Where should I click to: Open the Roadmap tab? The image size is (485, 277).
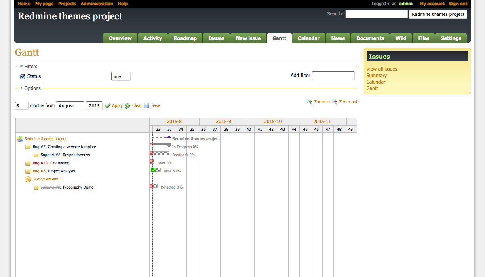185,38
